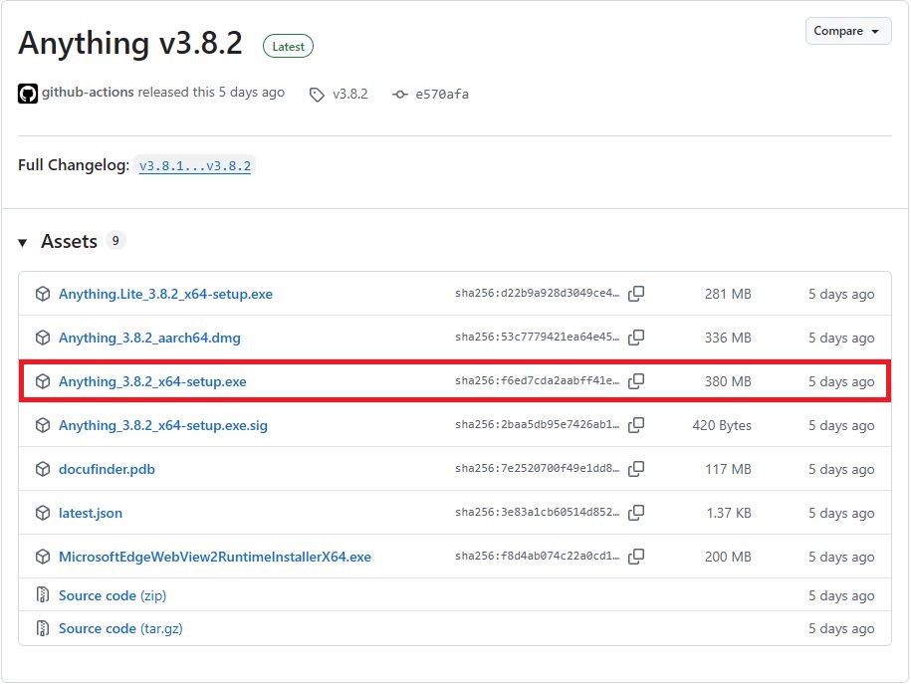The width and height of the screenshot is (911, 684).
Task: Download Anything_3.8.2_x64-setup.exe.sig signature file
Action: 163,425
